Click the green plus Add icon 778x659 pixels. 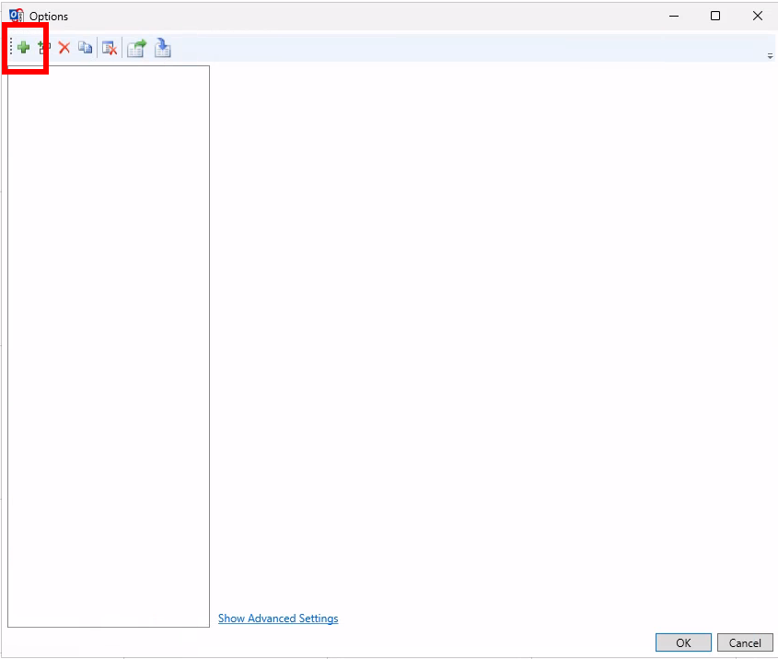pyautogui.click(x=23, y=48)
